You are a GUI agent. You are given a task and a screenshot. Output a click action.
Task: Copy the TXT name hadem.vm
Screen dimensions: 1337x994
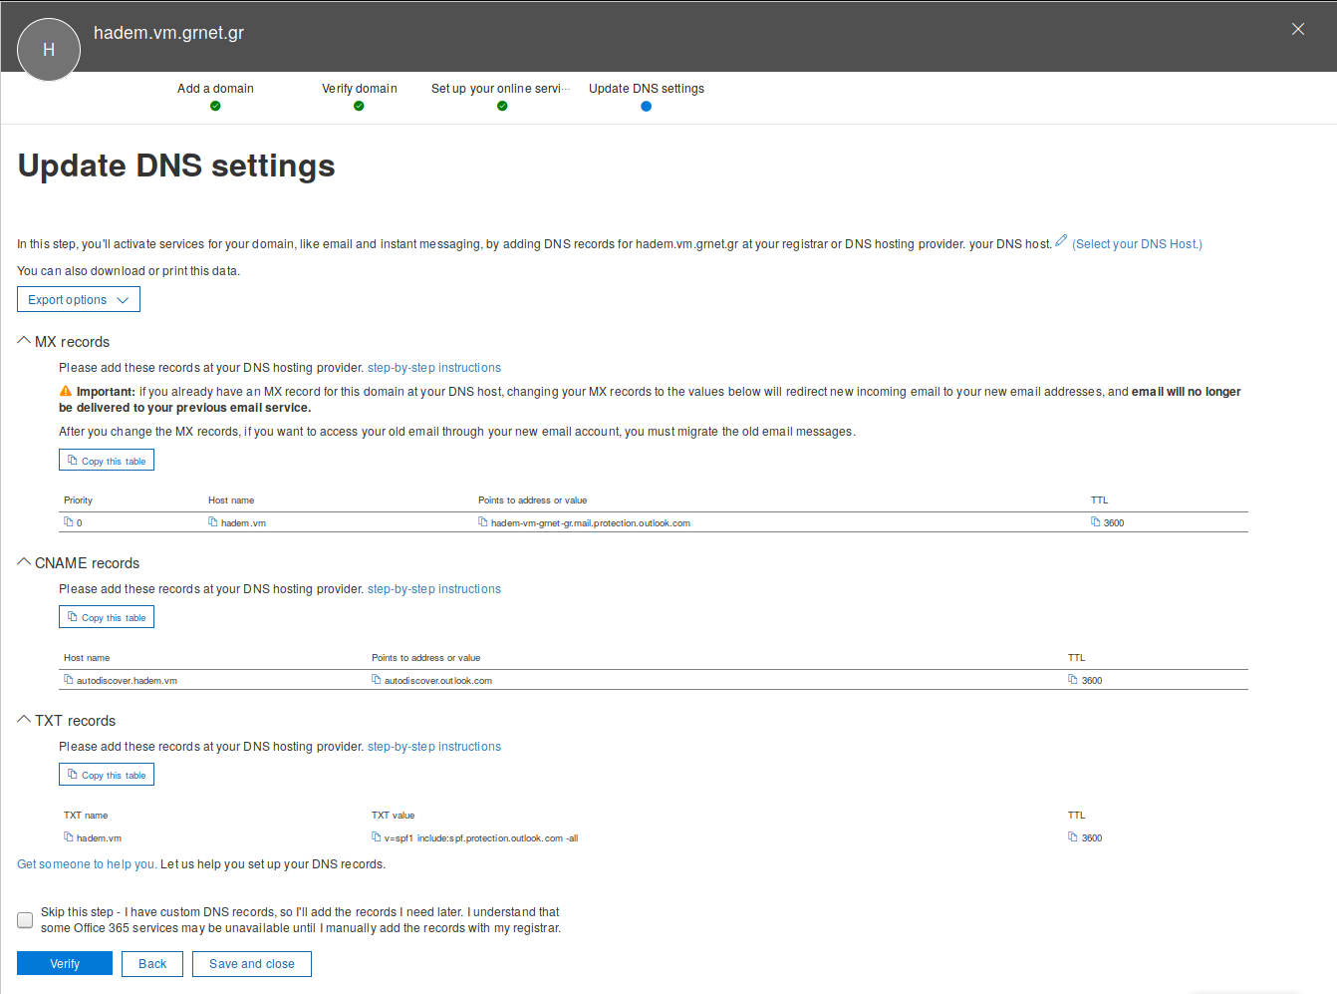[68, 837]
